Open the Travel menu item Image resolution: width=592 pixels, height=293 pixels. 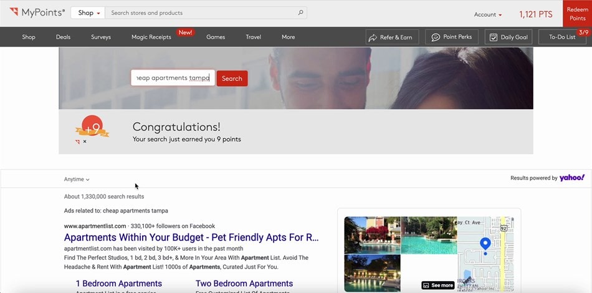[254, 37]
